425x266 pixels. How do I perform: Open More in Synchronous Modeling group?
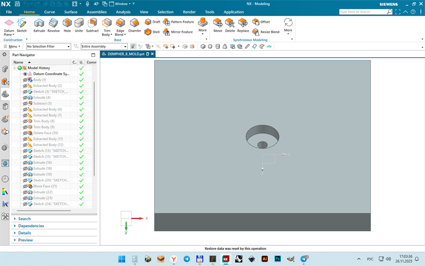[288, 26]
